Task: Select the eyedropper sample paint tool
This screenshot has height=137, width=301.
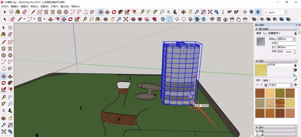Action: (295, 80)
